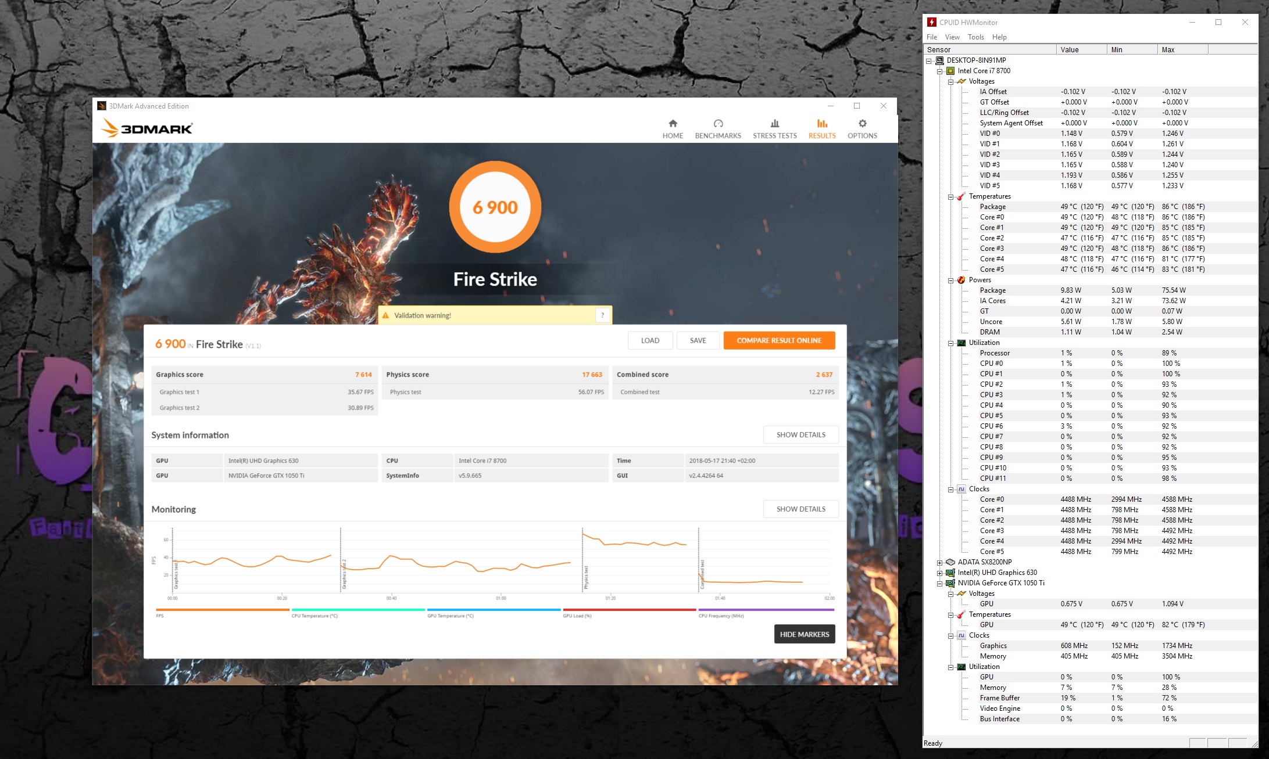Screen dimensions: 1269x759
Task: Click the GPU Clocks waveform icon
Action: pos(961,635)
